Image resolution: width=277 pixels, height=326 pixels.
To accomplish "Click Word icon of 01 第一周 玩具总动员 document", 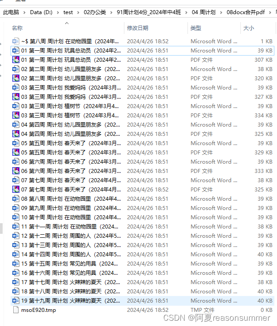I will (16, 51).
